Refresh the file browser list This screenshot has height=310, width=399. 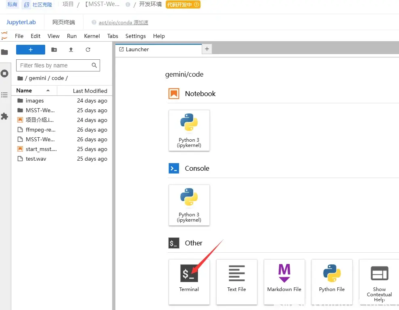(x=88, y=50)
